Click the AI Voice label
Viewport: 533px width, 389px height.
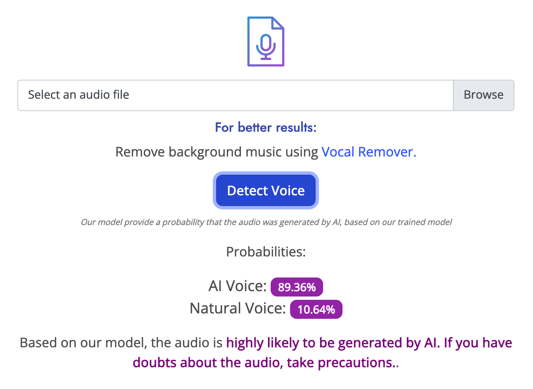238,286
